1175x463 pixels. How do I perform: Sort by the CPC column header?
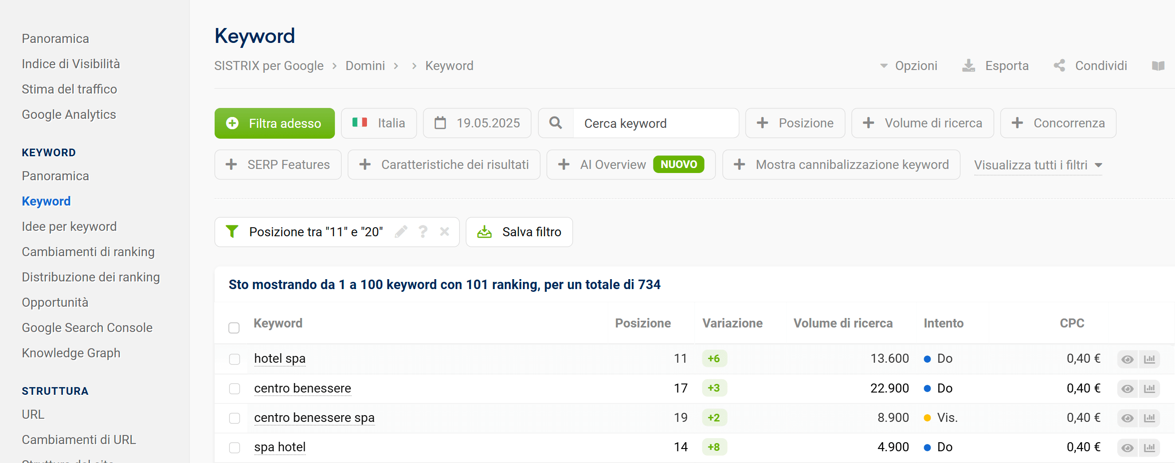coord(1072,323)
